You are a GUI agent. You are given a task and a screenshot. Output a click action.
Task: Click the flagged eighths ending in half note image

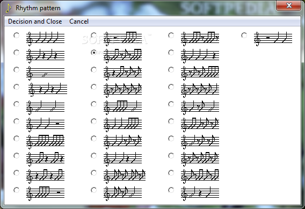(122, 193)
